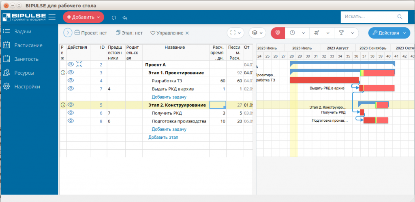Toggle eye icon for Этап 1. Проектирование
415x202 pixels.
(x=71, y=73)
